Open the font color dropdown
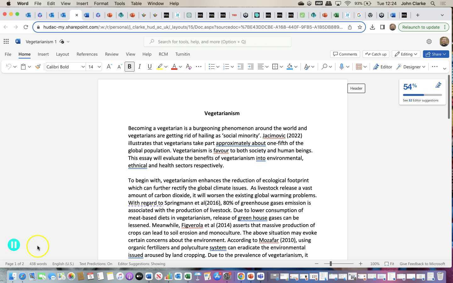The width and height of the screenshot is (453, 283). click(x=180, y=67)
